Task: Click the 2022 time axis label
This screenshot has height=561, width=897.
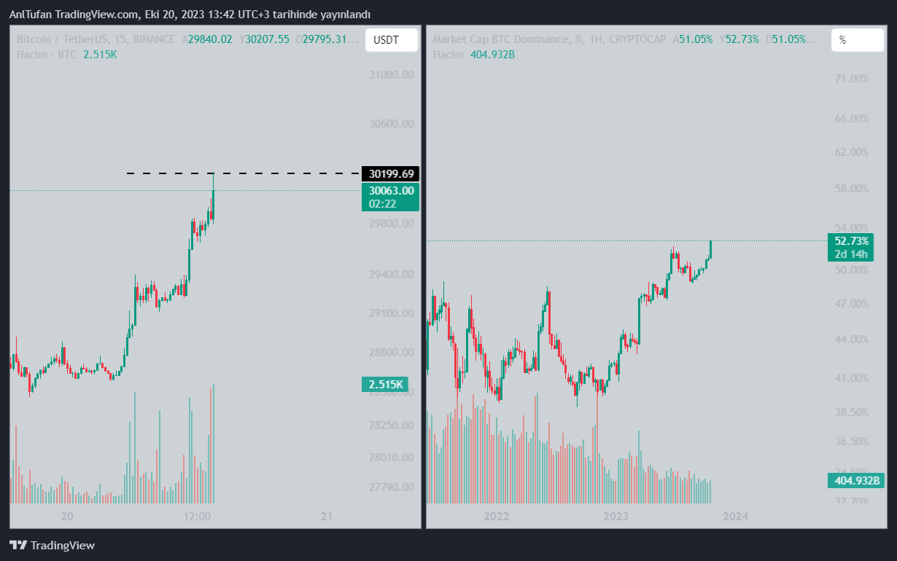Action: click(x=496, y=517)
